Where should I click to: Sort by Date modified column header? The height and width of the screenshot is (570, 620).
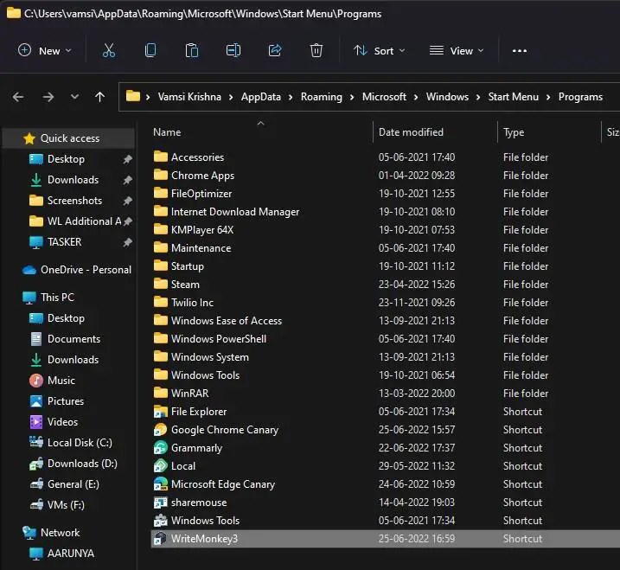pyautogui.click(x=411, y=132)
